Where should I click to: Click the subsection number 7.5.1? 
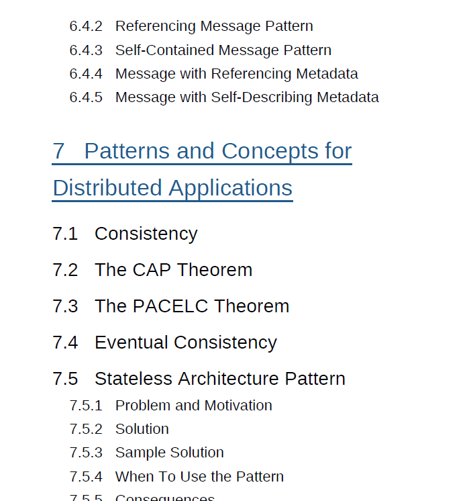click(86, 406)
